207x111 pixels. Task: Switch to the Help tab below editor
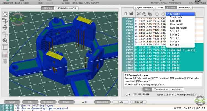tap(147, 89)
